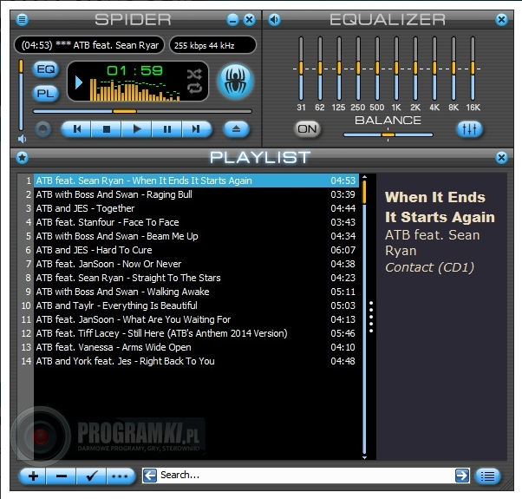
Task: Remove tracks with the minus button
Action: (62, 476)
